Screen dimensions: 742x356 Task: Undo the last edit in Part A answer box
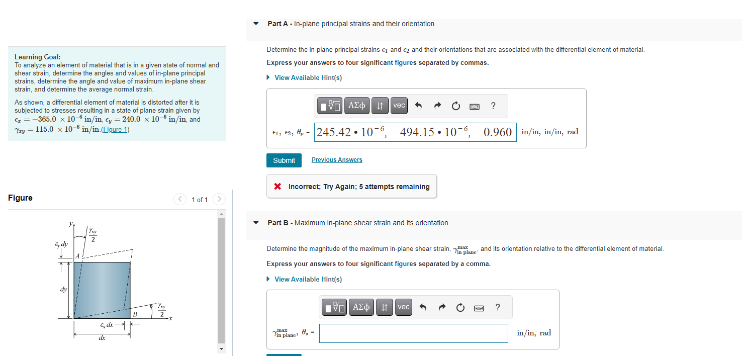[x=419, y=106]
